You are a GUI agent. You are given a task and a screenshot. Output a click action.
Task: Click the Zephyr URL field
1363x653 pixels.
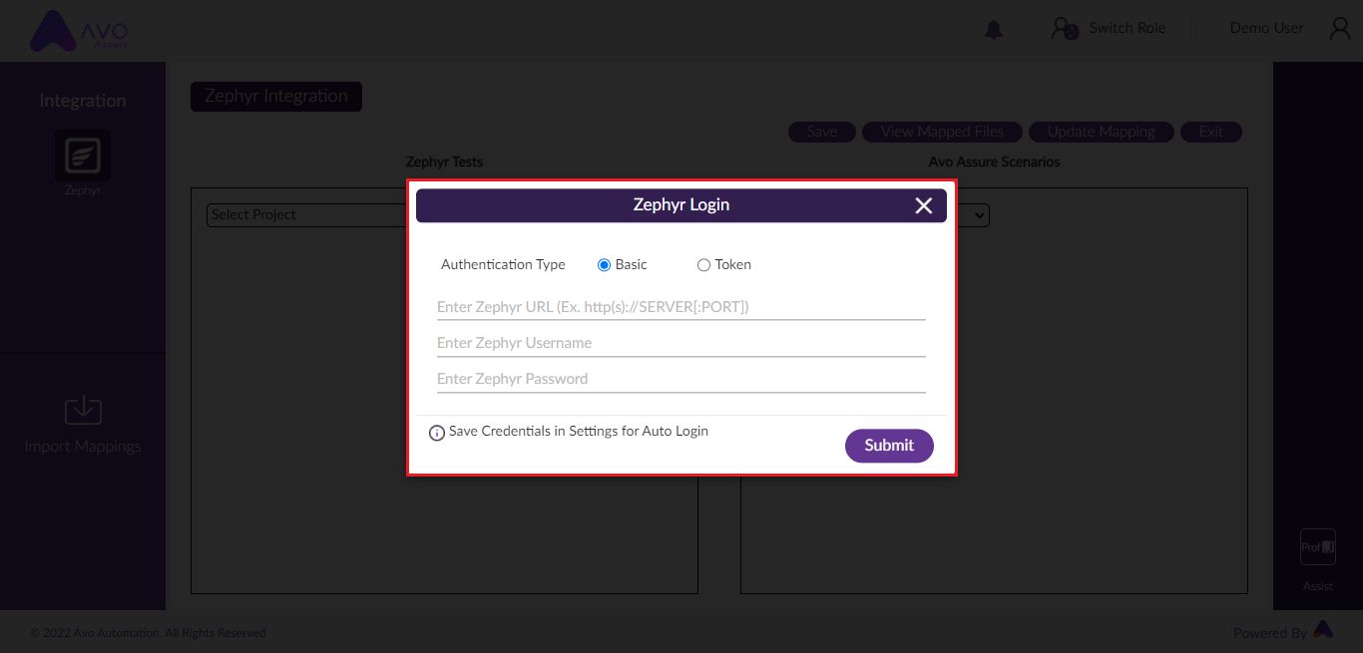coord(681,307)
